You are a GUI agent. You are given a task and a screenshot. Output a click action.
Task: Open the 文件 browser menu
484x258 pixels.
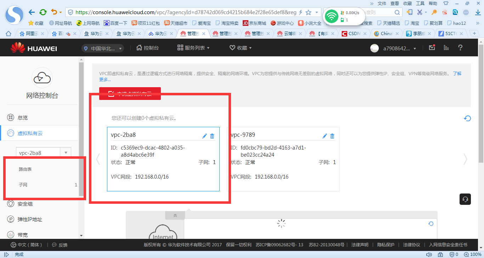click(x=382, y=3)
